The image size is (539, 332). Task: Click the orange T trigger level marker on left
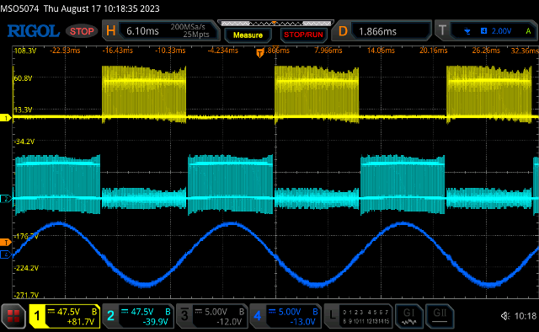[x=6, y=243]
